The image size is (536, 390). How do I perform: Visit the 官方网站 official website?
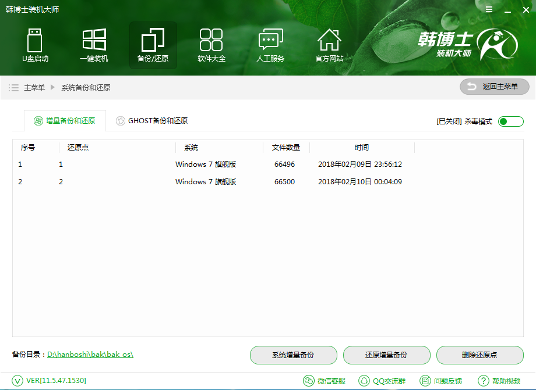[329, 45]
